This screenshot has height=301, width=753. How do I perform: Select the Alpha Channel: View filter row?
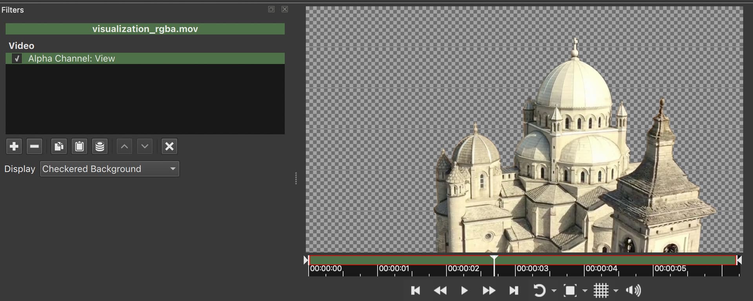coord(157,58)
